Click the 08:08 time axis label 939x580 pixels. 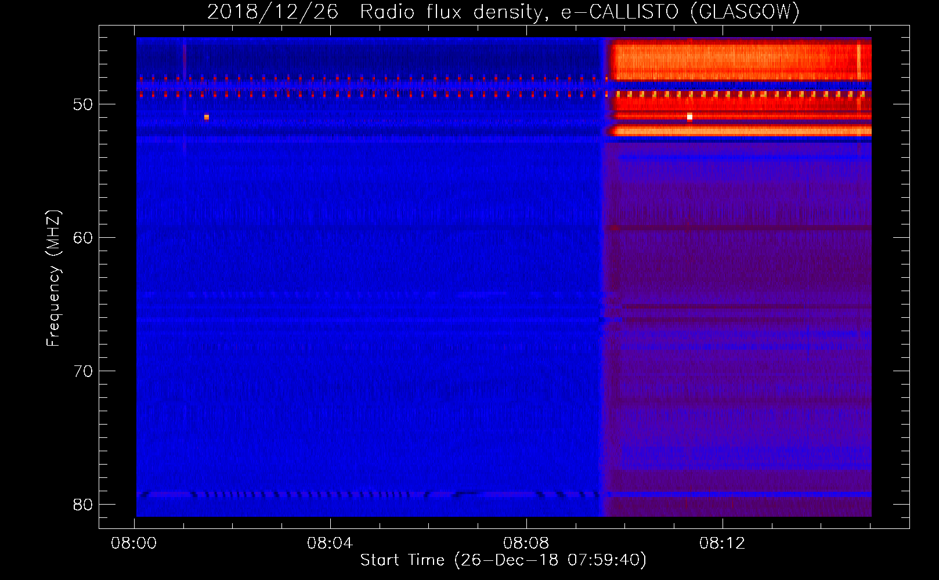coord(526,543)
